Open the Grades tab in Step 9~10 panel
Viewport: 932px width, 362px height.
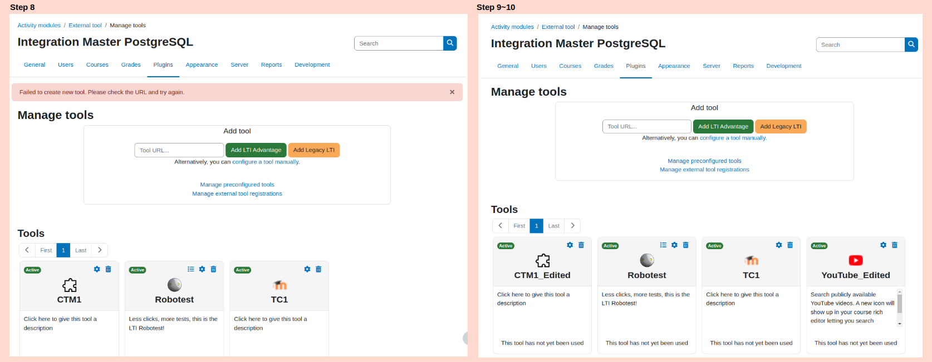(x=604, y=66)
